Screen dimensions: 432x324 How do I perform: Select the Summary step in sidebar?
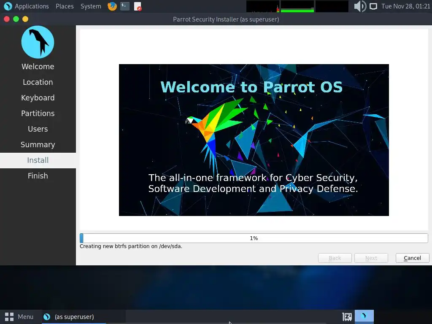[38, 145]
